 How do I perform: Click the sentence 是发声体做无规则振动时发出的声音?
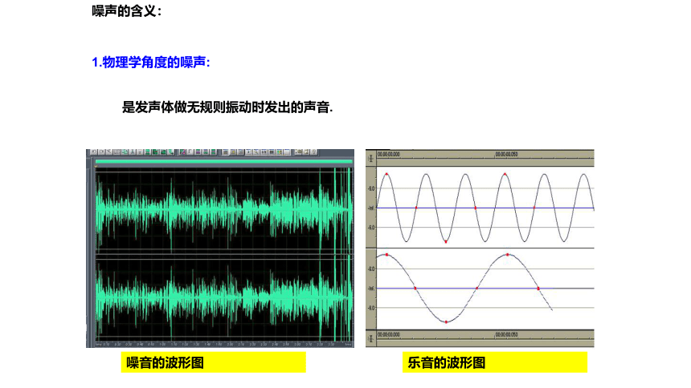coord(227,107)
